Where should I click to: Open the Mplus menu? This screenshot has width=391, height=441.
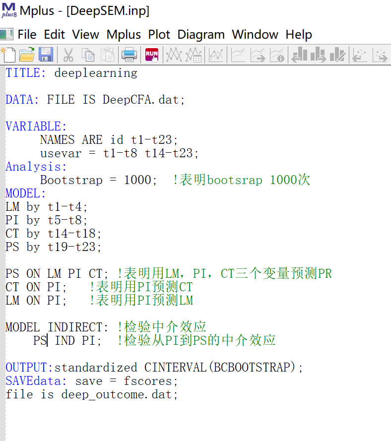click(x=124, y=35)
